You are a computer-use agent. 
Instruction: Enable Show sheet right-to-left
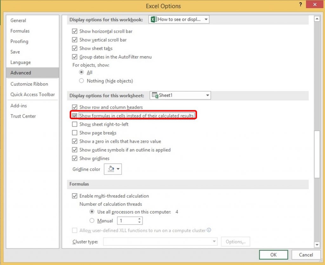click(75, 124)
